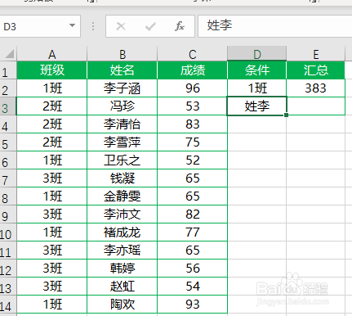
Task: Click the Select All corner triangle
Action: coord(10,54)
